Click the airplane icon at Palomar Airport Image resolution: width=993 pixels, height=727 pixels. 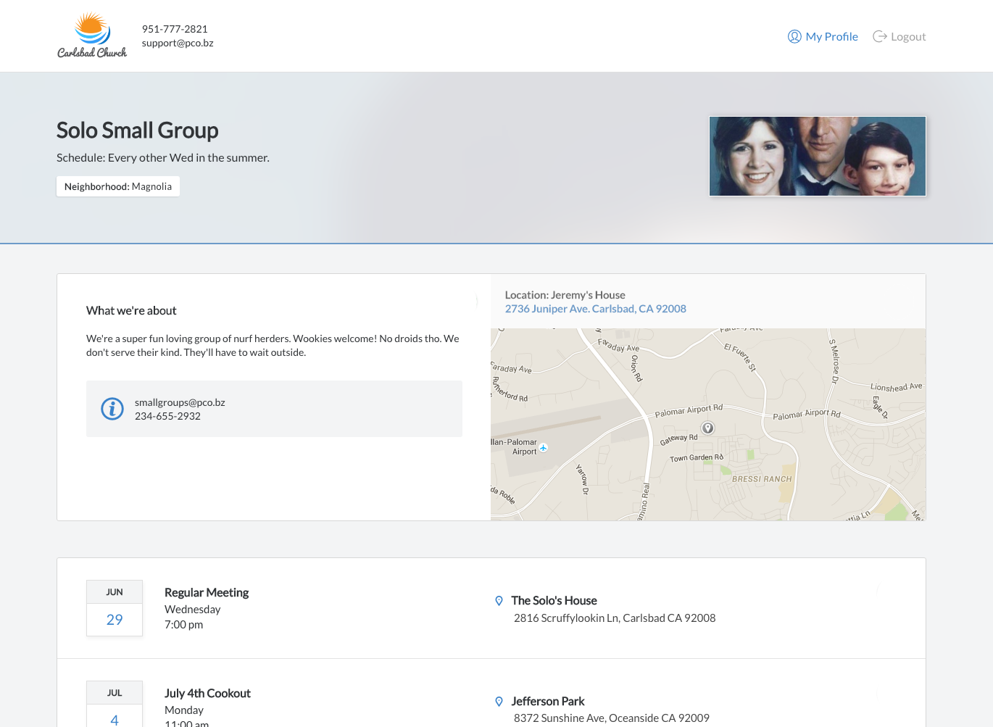pyautogui.click(x=542, y=448)
